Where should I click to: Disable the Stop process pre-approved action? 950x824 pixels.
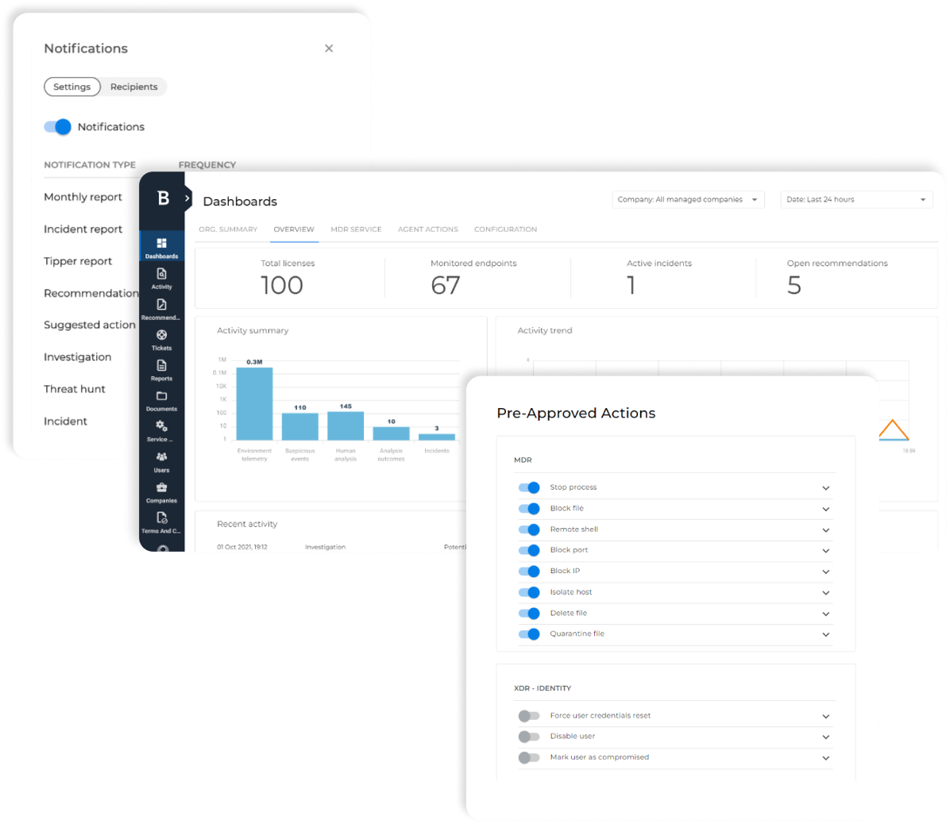[529, 487]
